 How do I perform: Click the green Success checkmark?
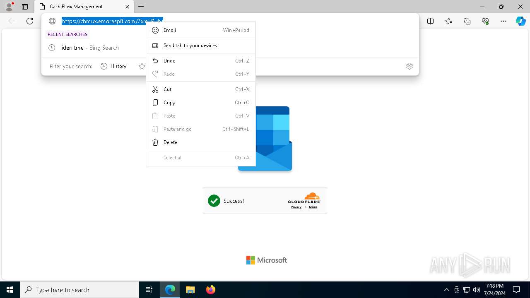(214, 201)
